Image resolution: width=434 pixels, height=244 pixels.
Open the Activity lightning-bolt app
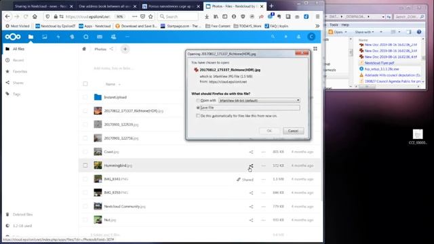point(58,37)
